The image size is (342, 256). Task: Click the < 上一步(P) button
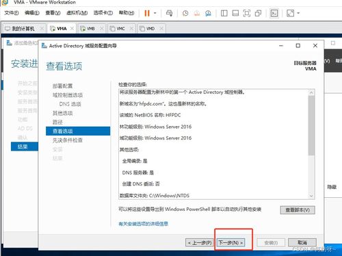[200, 242]
